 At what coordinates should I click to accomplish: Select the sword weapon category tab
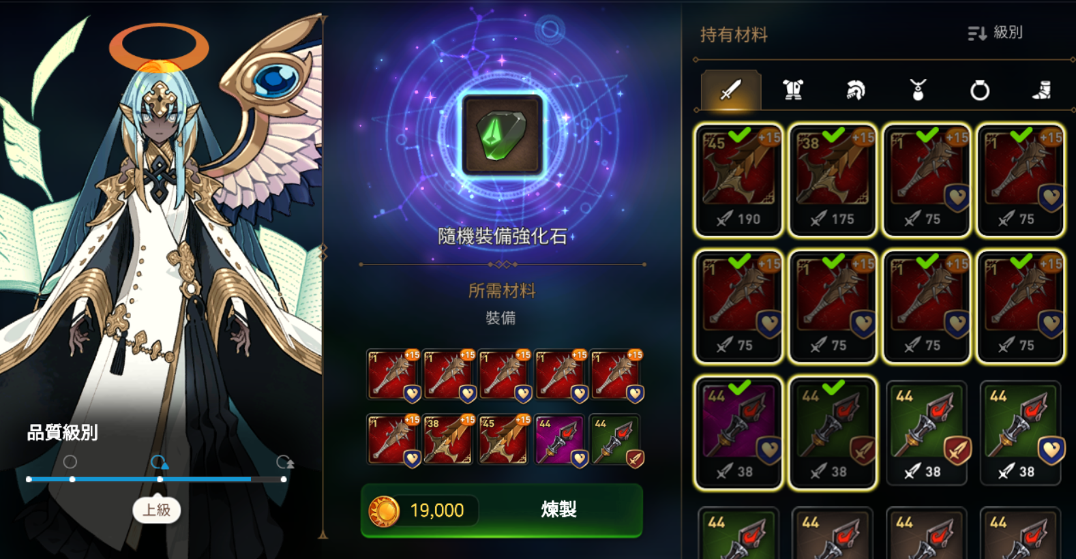pyautogui.click(x=730, y=89)
